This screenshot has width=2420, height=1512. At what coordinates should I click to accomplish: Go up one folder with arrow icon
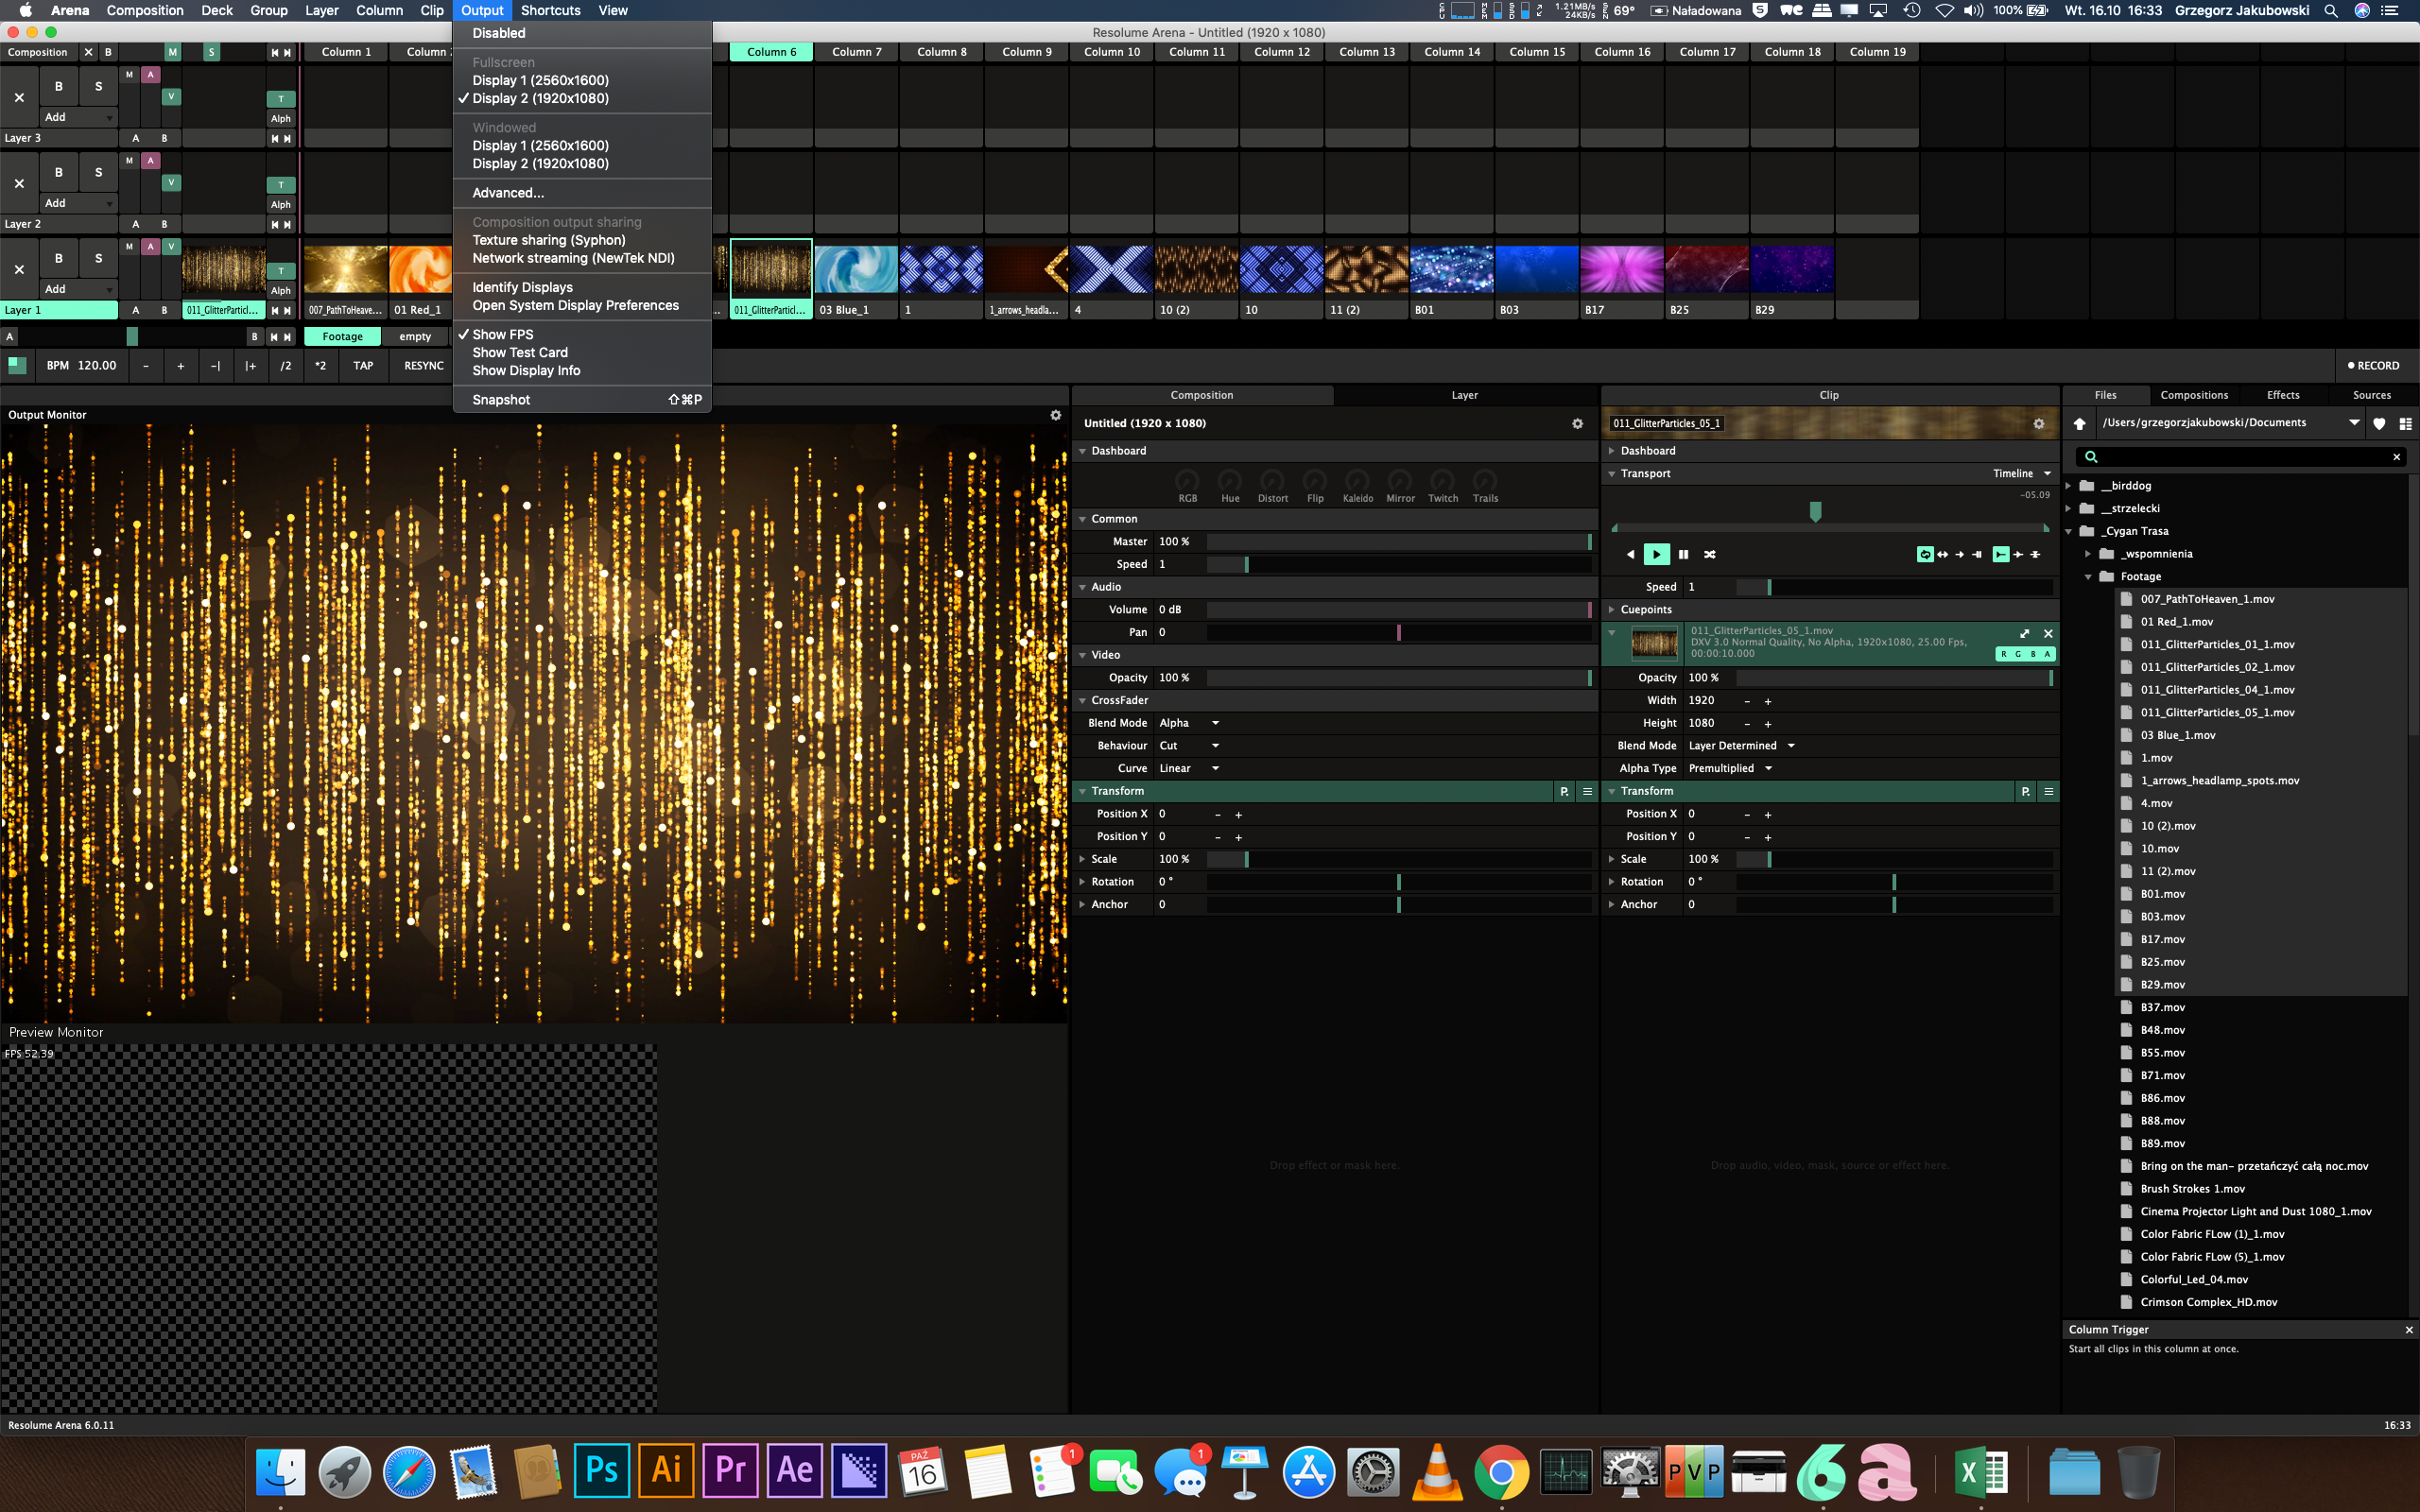[x=2079, y=424]
